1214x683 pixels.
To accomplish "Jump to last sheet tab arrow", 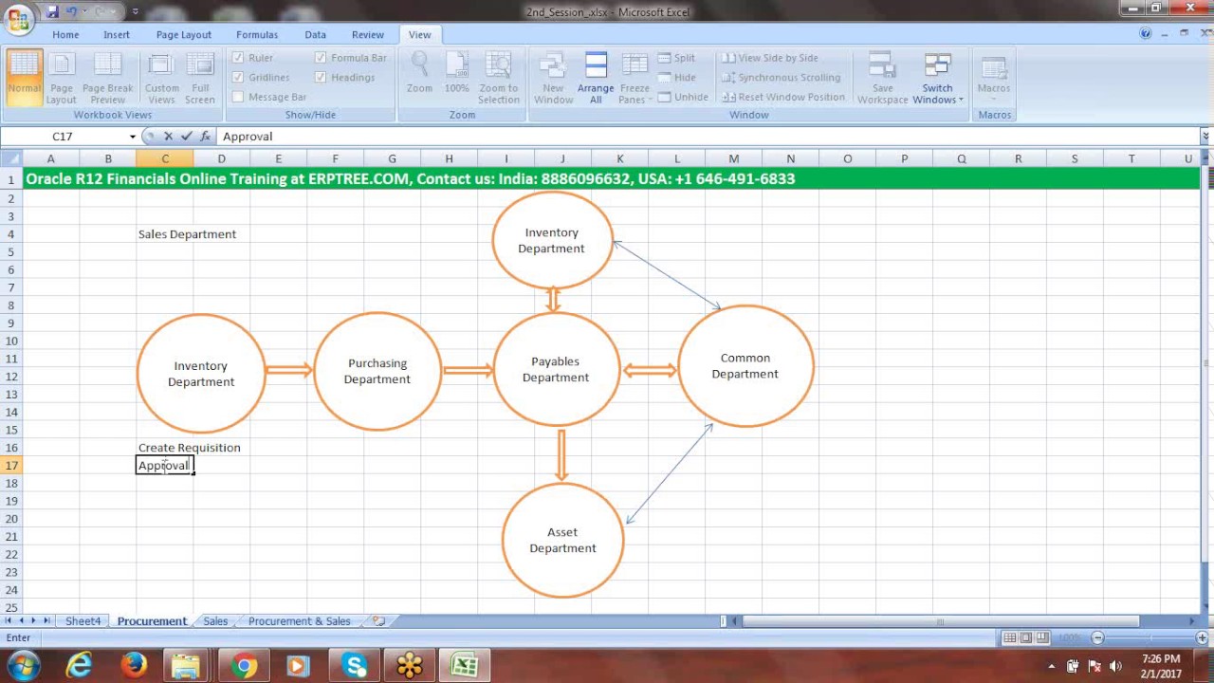I will click(47, 621).
